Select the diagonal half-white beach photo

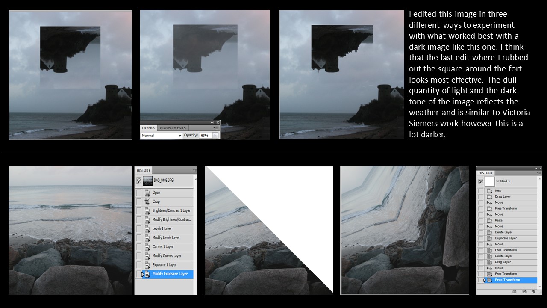(269, 231)
